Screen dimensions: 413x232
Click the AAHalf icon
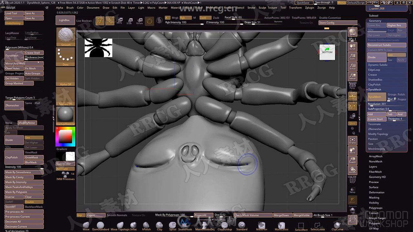352,76
